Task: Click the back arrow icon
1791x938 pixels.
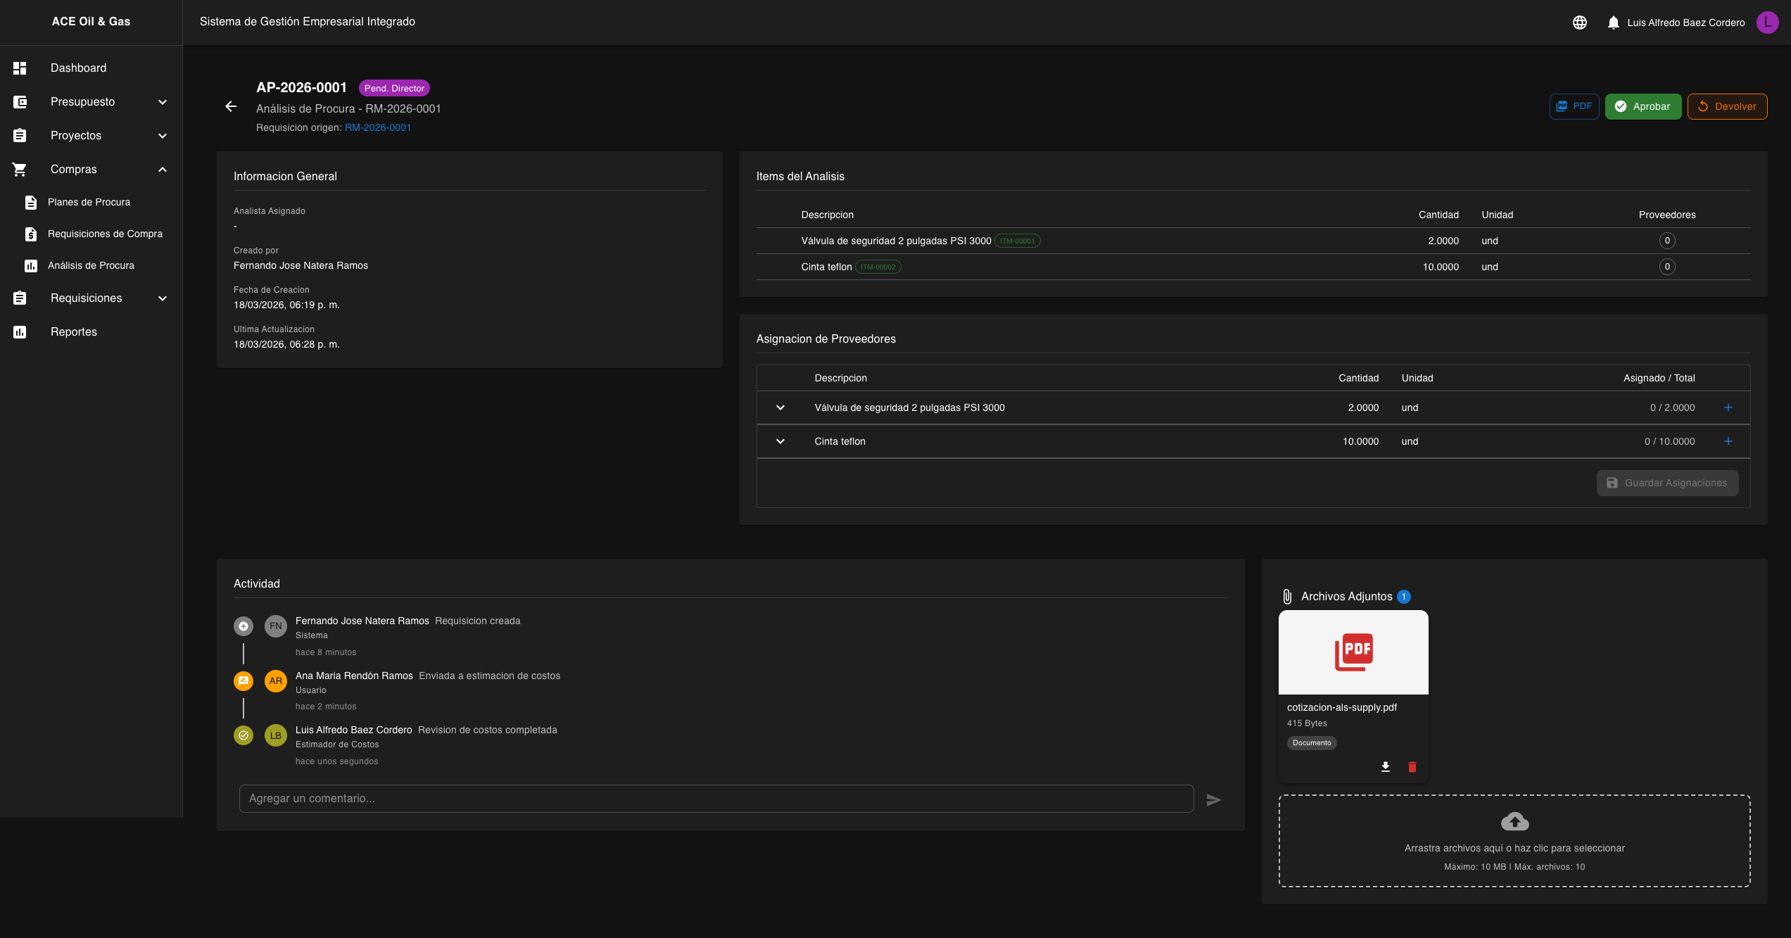Action: tap(231, 106)
